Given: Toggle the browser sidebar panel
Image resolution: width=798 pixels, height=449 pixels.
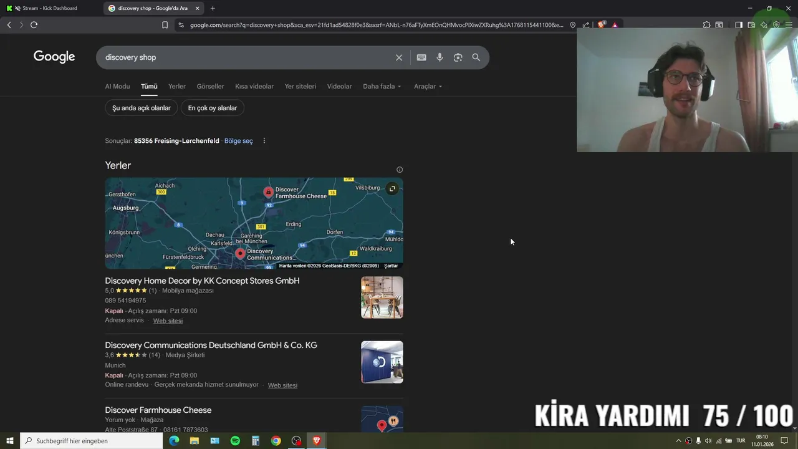Looking at the screenshot, I should coord(738,25).
